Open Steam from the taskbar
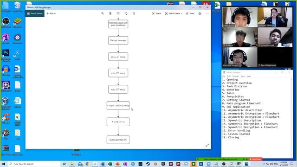This screenshot has width=297, height=167. tap(148, 164)
